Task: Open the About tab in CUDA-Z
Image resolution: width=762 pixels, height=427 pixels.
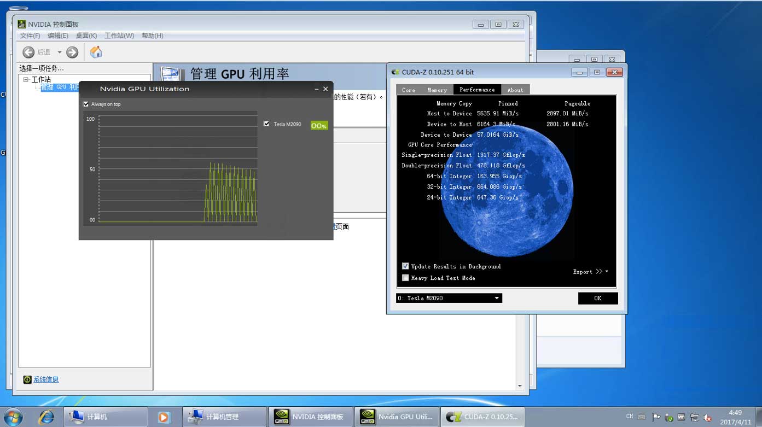Action: click(x=515, y=90)
